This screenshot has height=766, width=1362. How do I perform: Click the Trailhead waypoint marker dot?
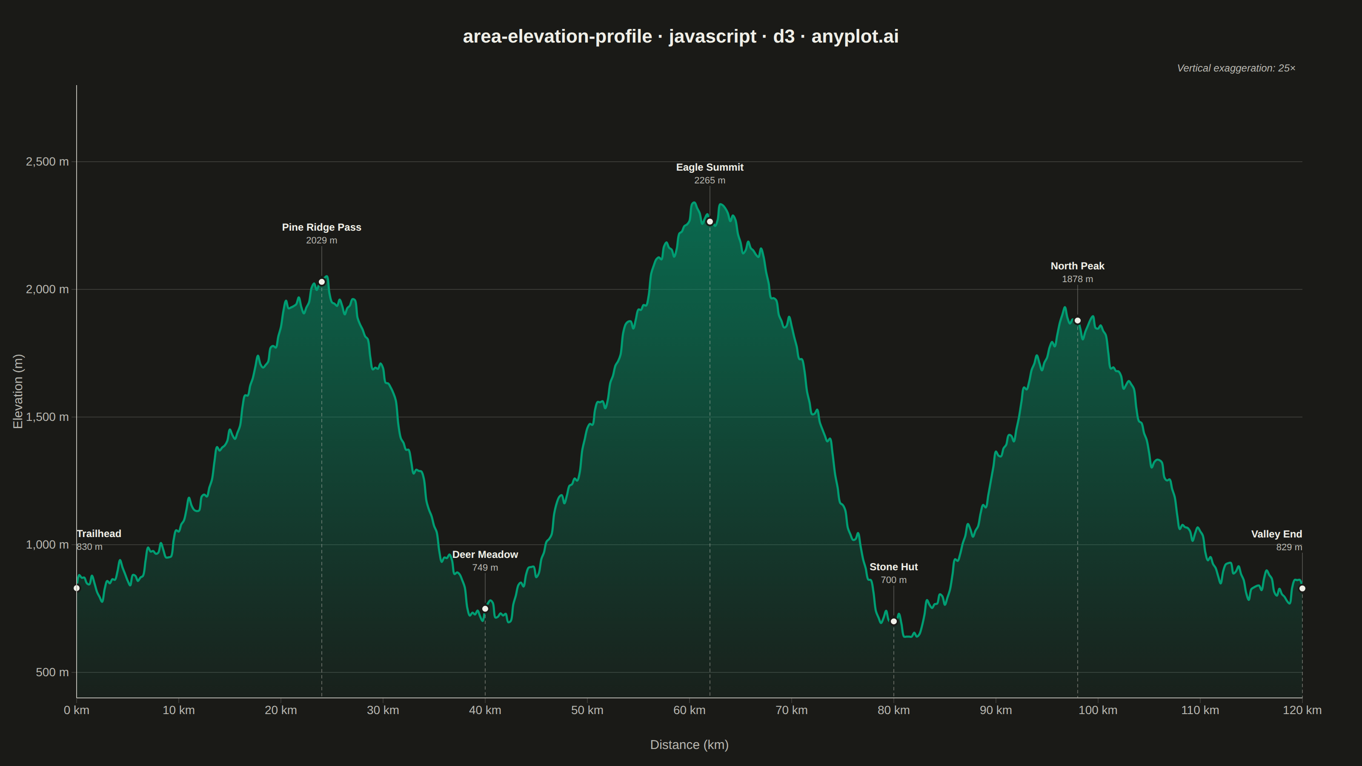tap(77, 588)
